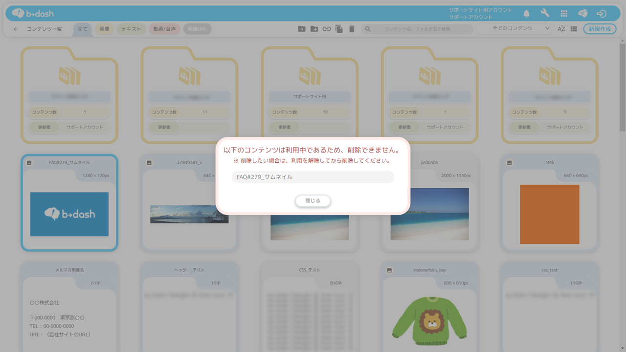Open the wrench settings icon
This screenshot has width=626, height=352.
[x=545, y=13]
